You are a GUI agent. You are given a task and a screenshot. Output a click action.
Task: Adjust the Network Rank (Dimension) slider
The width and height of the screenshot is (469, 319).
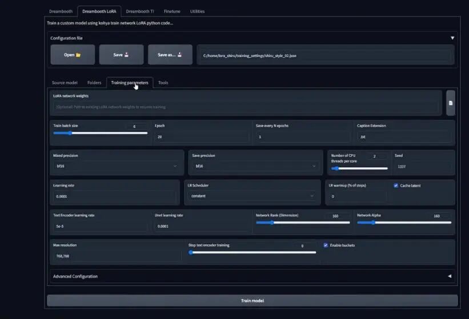(303, 223)
